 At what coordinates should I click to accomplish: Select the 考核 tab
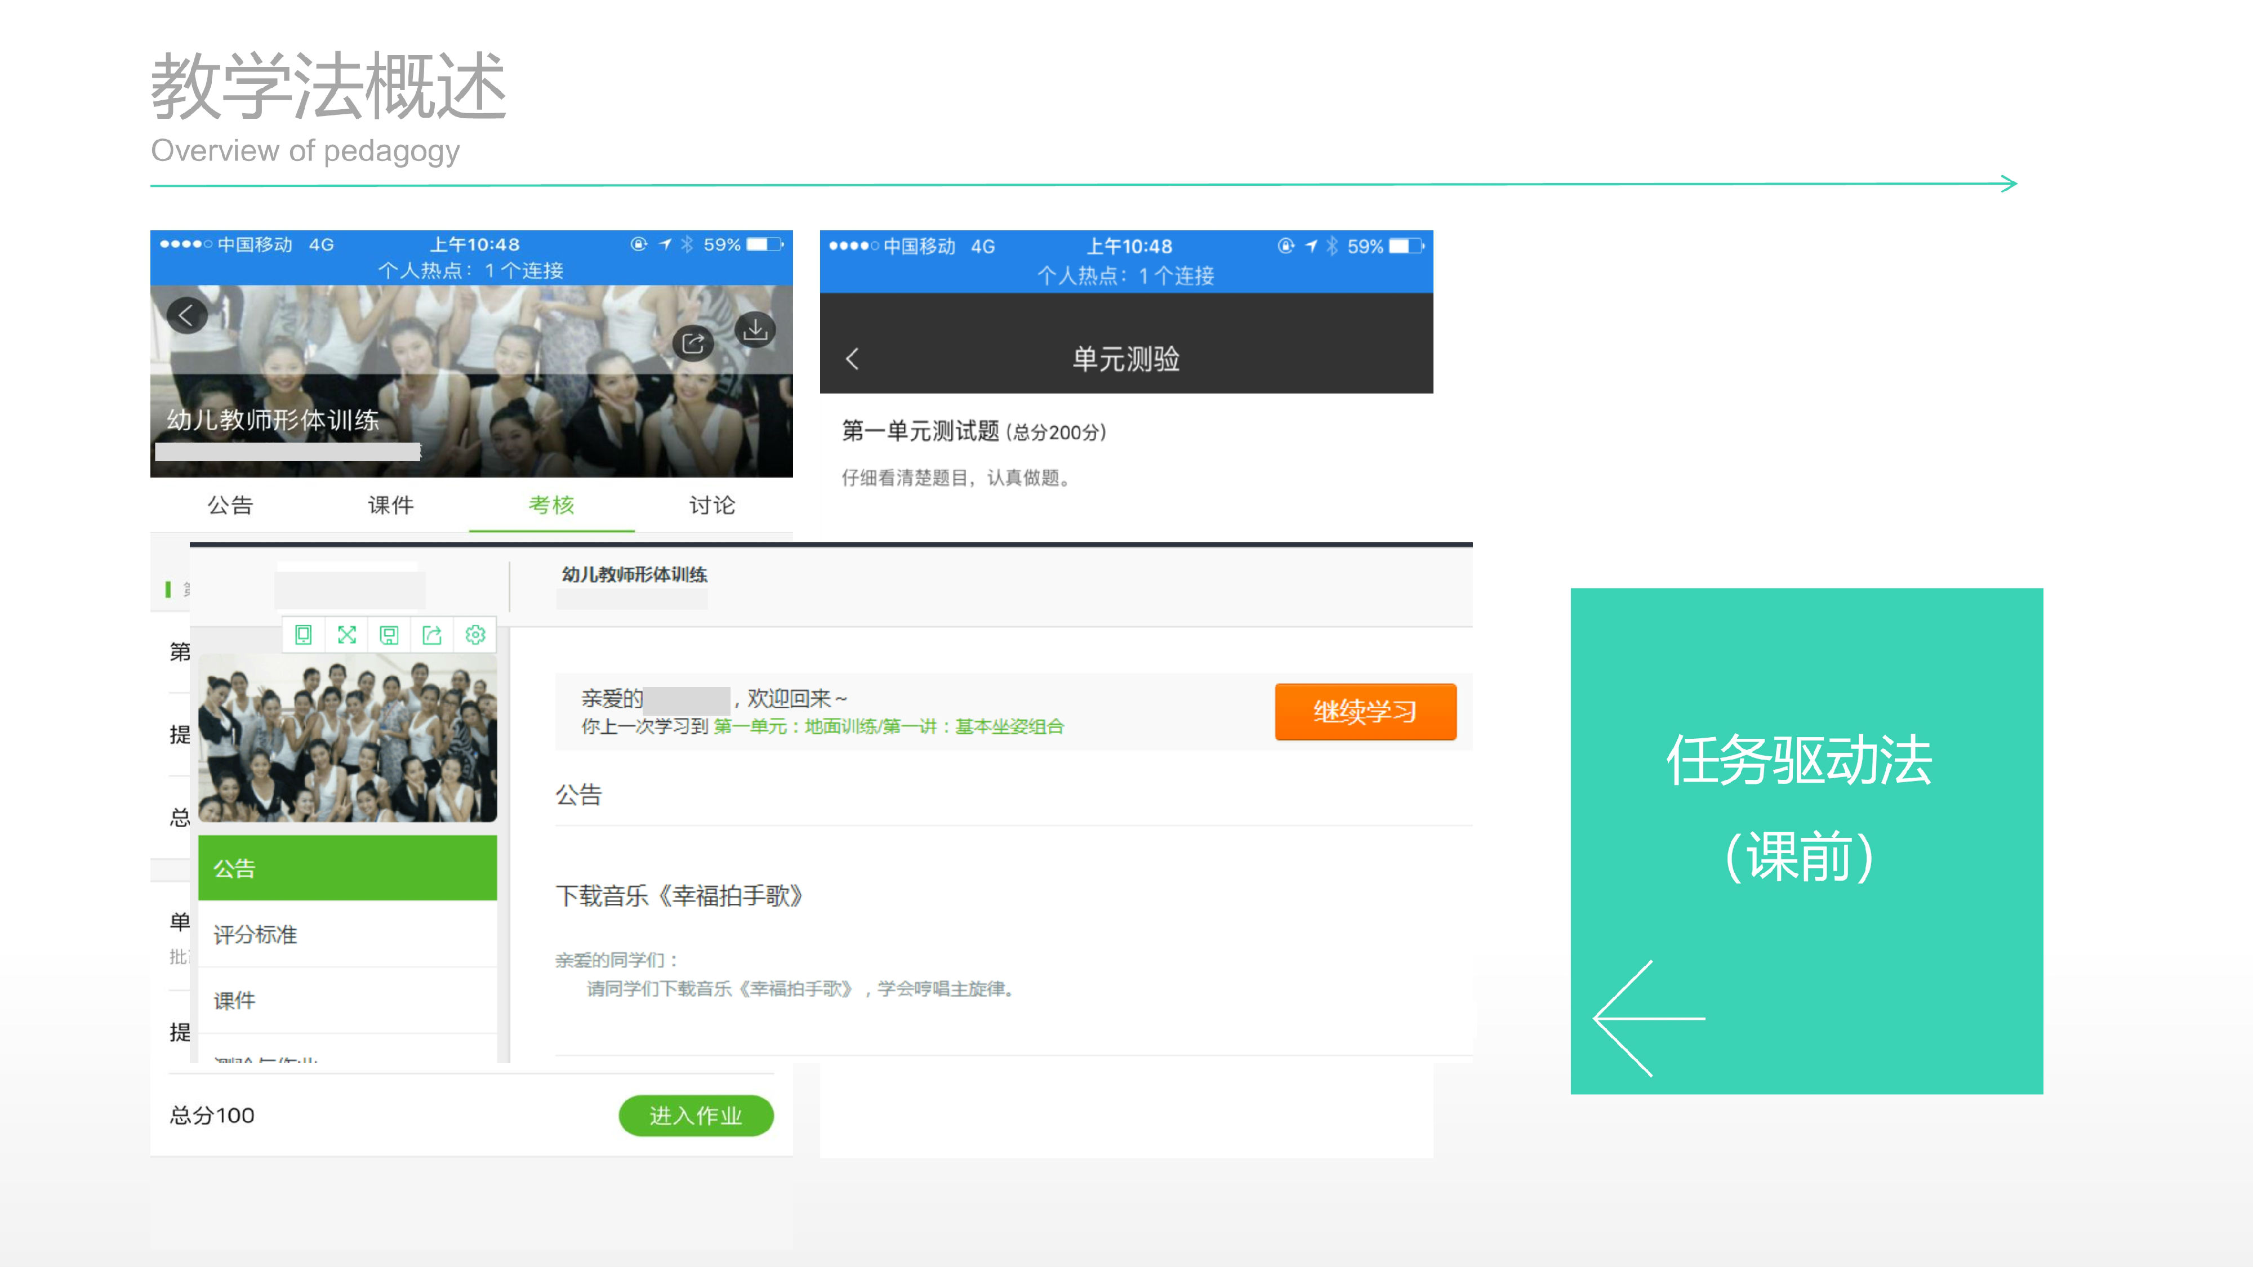click(x=551, y=506)
